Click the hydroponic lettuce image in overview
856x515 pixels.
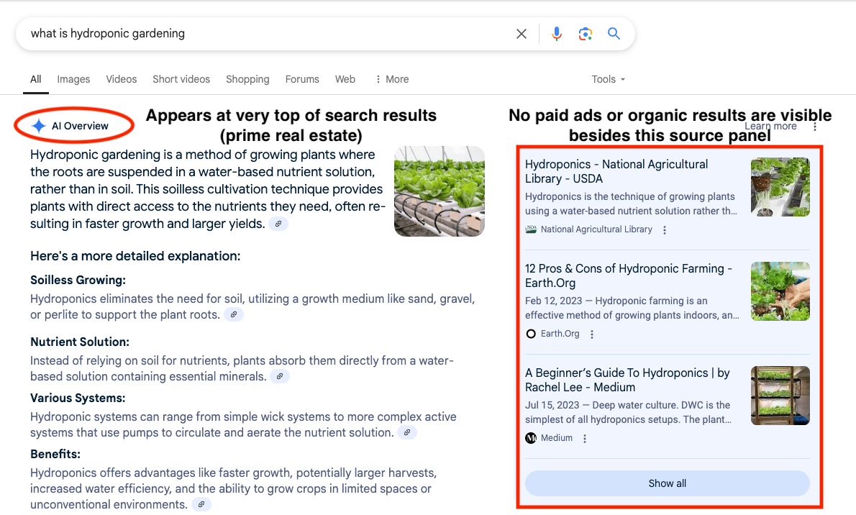(439, 191)
